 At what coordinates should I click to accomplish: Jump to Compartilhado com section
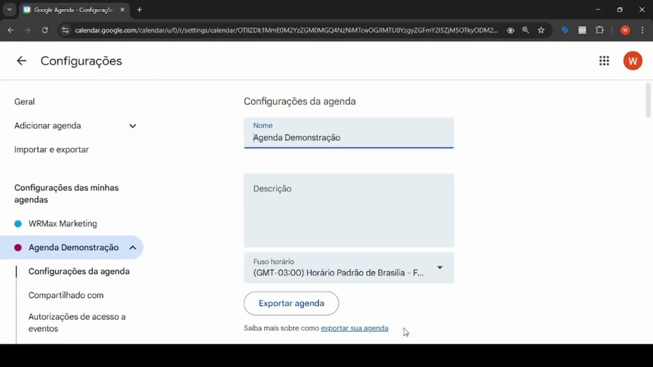[x=66, y=295]
